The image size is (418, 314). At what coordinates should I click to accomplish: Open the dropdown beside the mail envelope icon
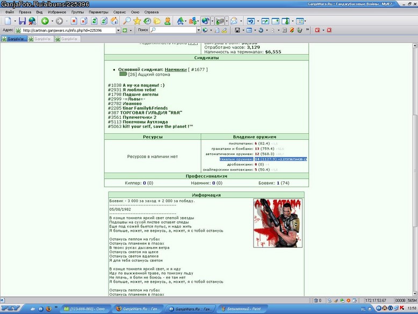241,21
